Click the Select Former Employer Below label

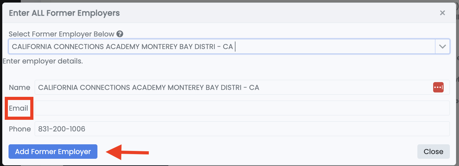pos(61,34)
